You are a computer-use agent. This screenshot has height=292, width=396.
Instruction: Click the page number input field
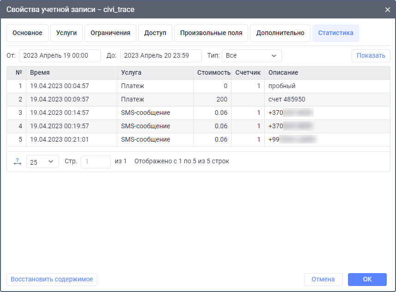[96, 161]
